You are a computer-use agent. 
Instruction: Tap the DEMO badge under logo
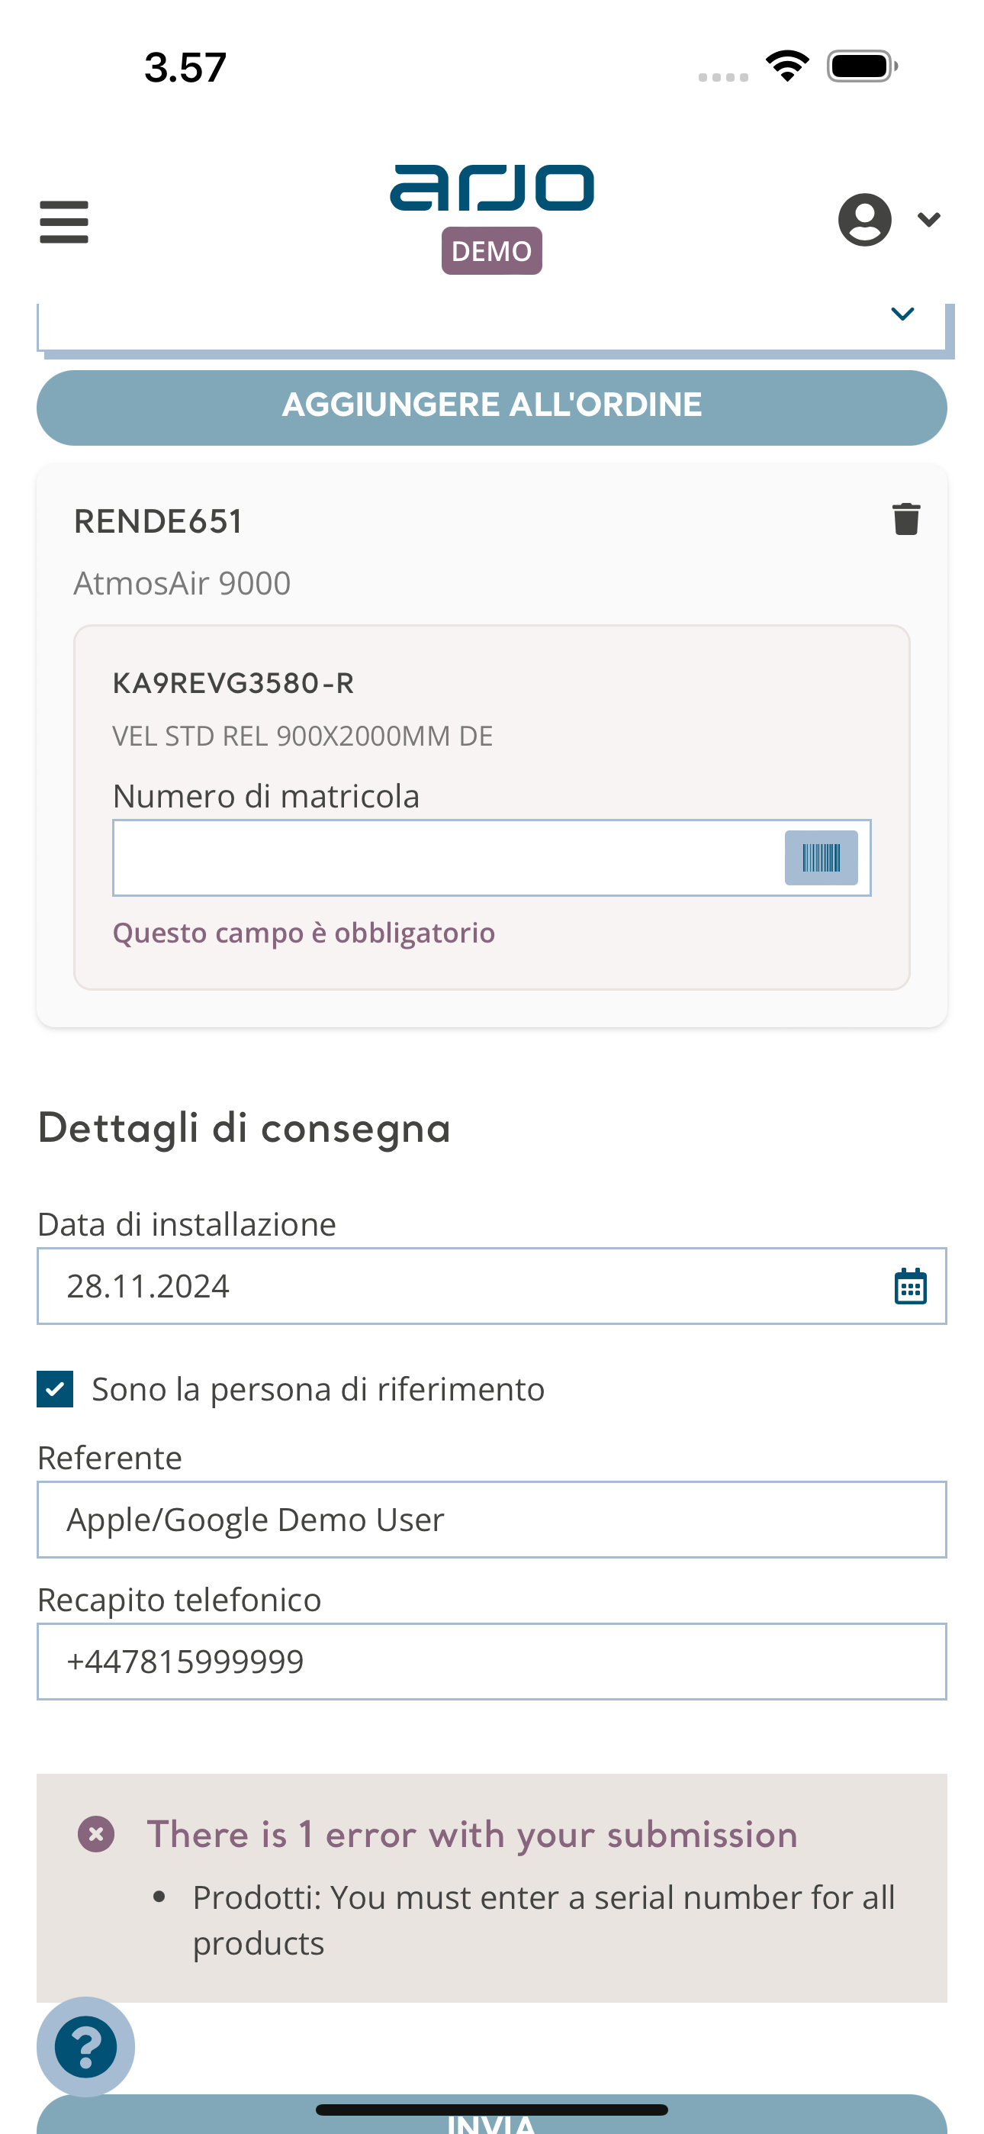(492, 250)
